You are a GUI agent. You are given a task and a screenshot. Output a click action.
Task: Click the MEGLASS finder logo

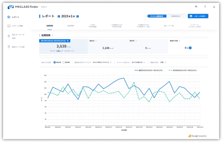(23, 7)
